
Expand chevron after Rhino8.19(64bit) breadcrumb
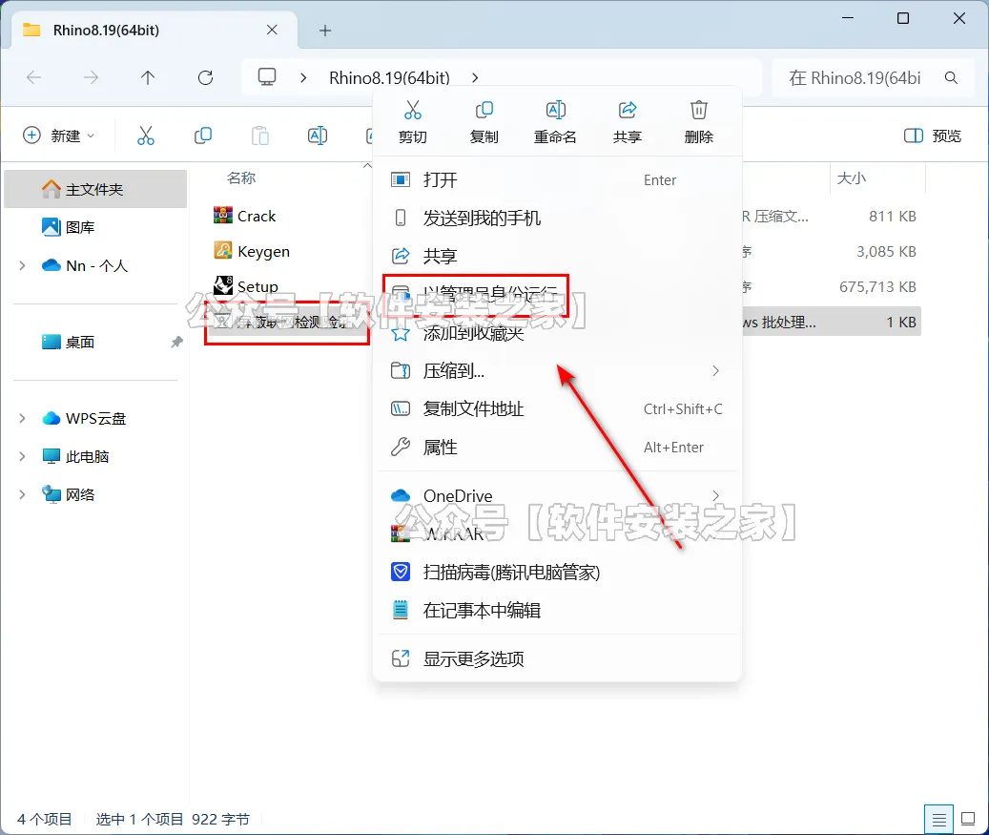(x=475, y=77)
